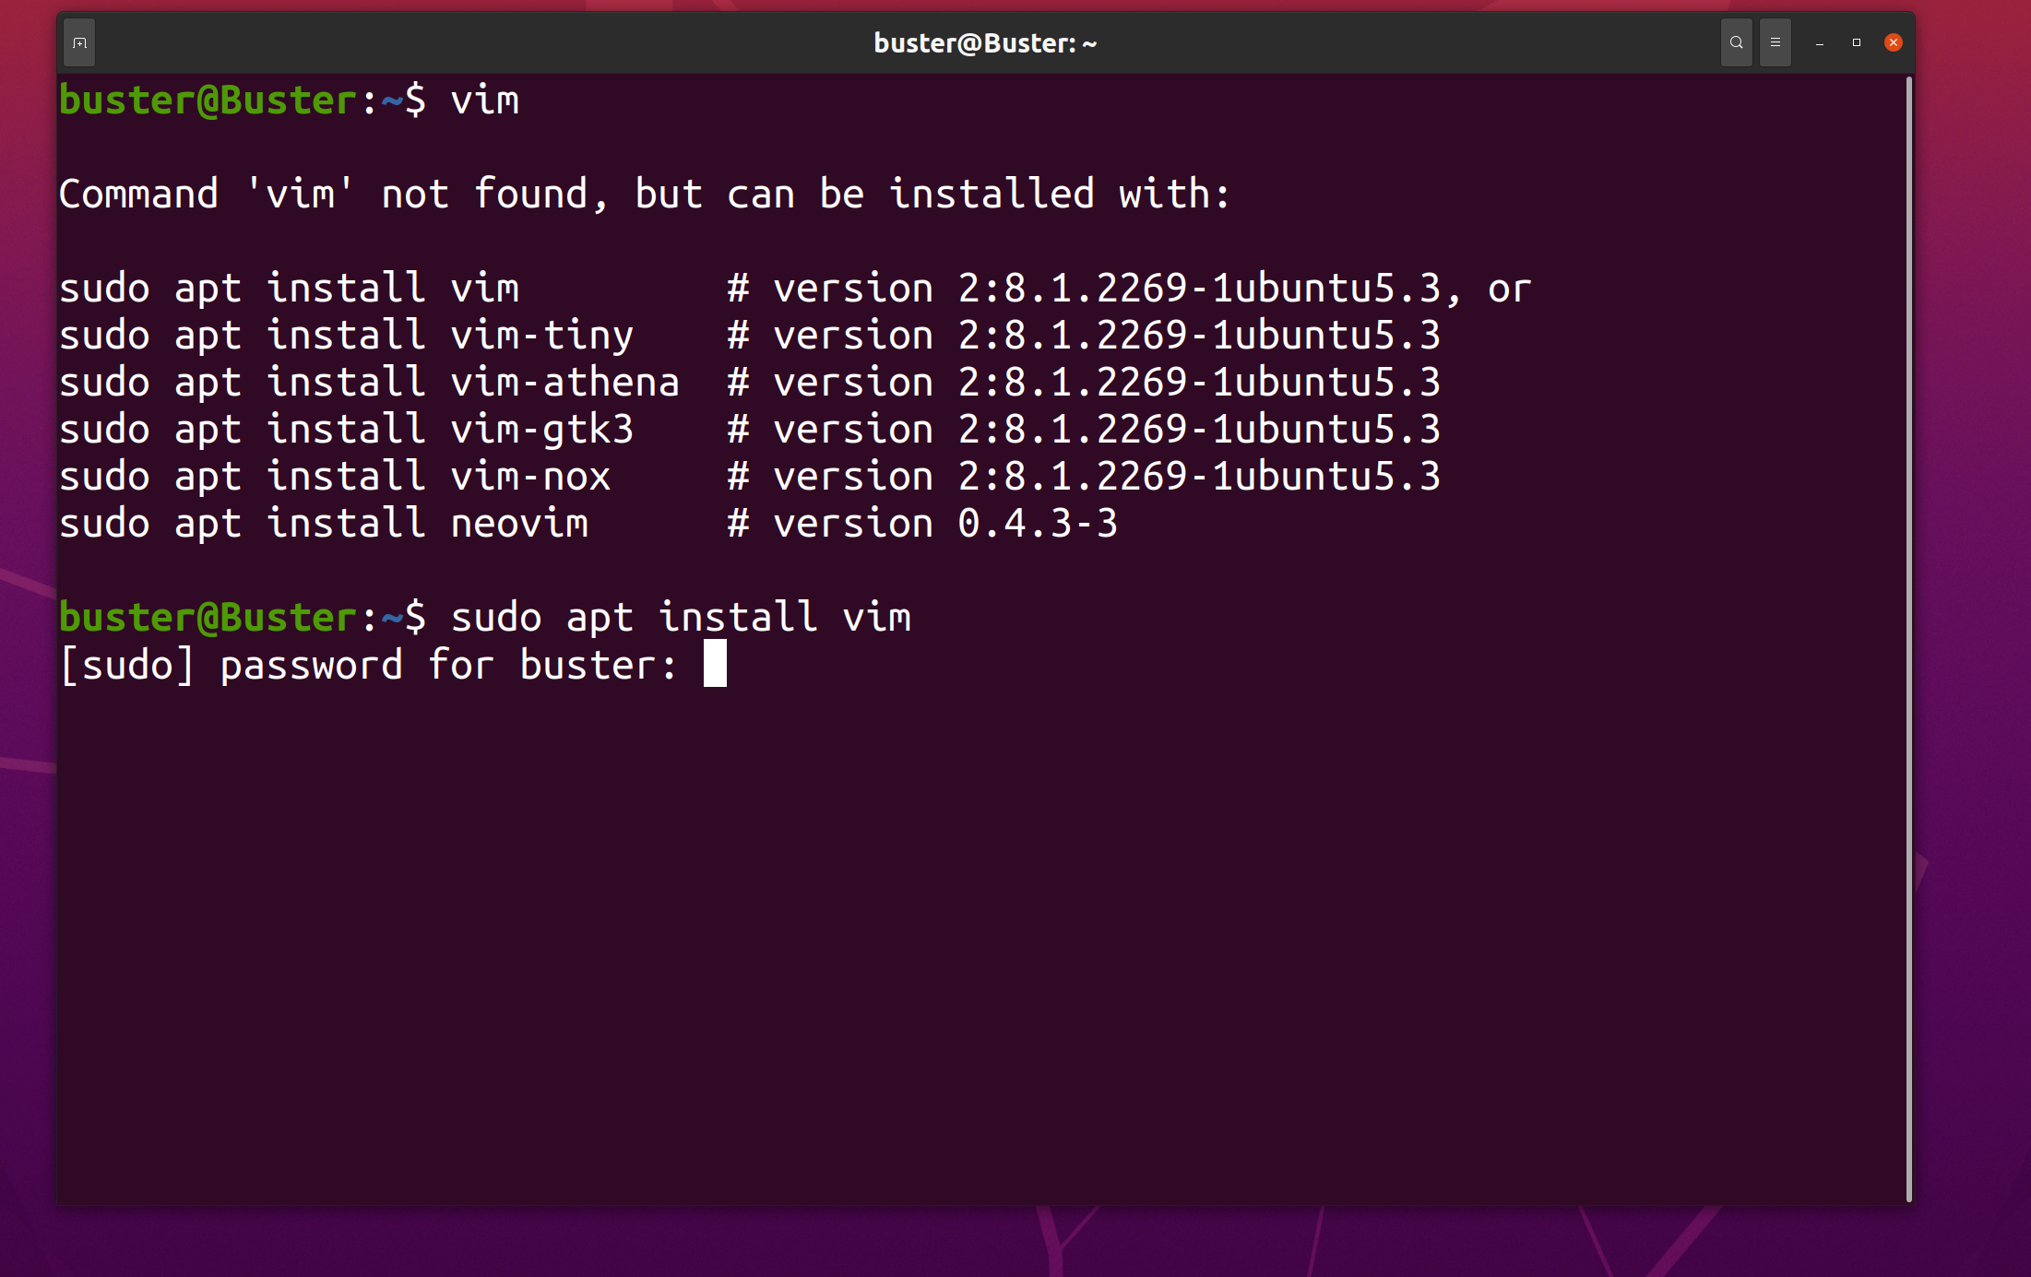
Task: Click the 'vim-tiny' package name
Action: pos(541,336)
